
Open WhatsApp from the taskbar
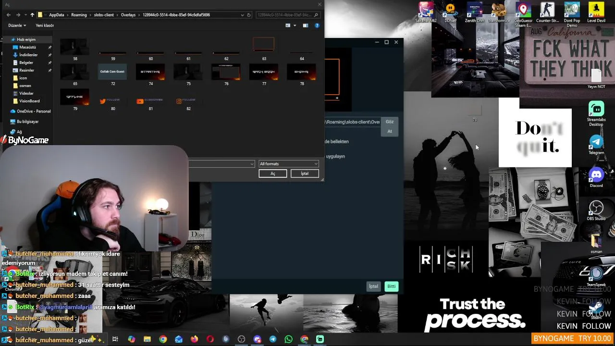(288, 339)
